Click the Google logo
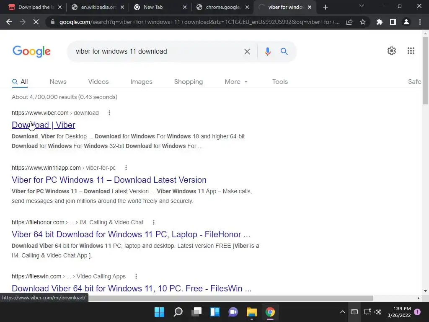Screen dimensions: 429x322 31,51
